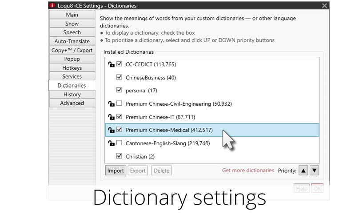359x222 pixels.
Task: Select the ChineseBusiness (40) row
Action: 212,78
